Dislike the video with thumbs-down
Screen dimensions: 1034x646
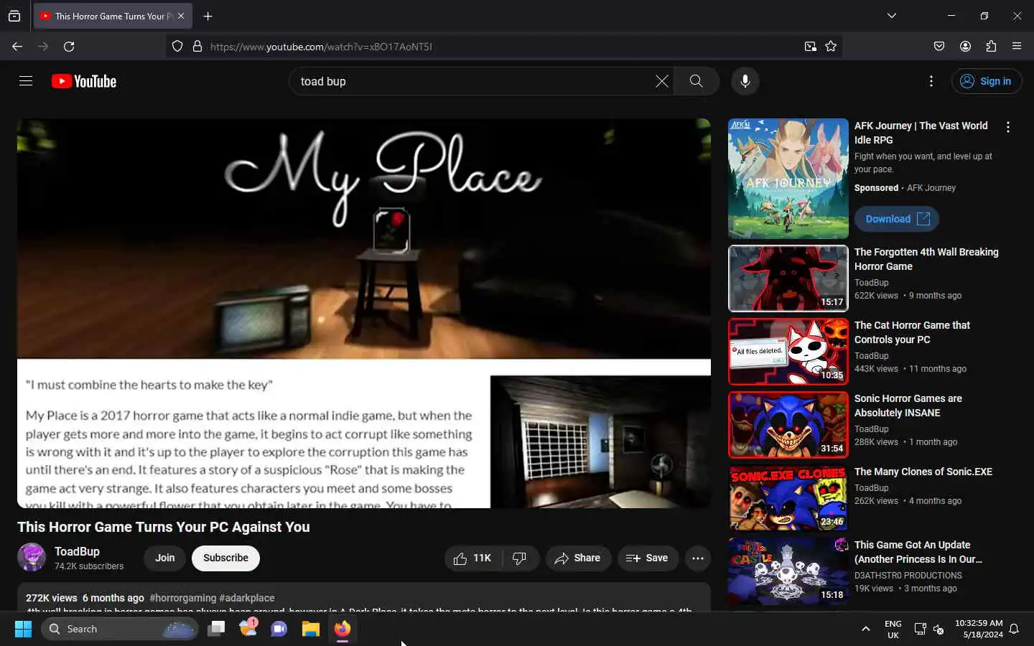tap(521, 558)
